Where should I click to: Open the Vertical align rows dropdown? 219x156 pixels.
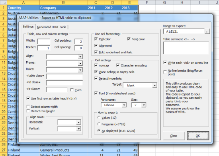tap(78, 129)
